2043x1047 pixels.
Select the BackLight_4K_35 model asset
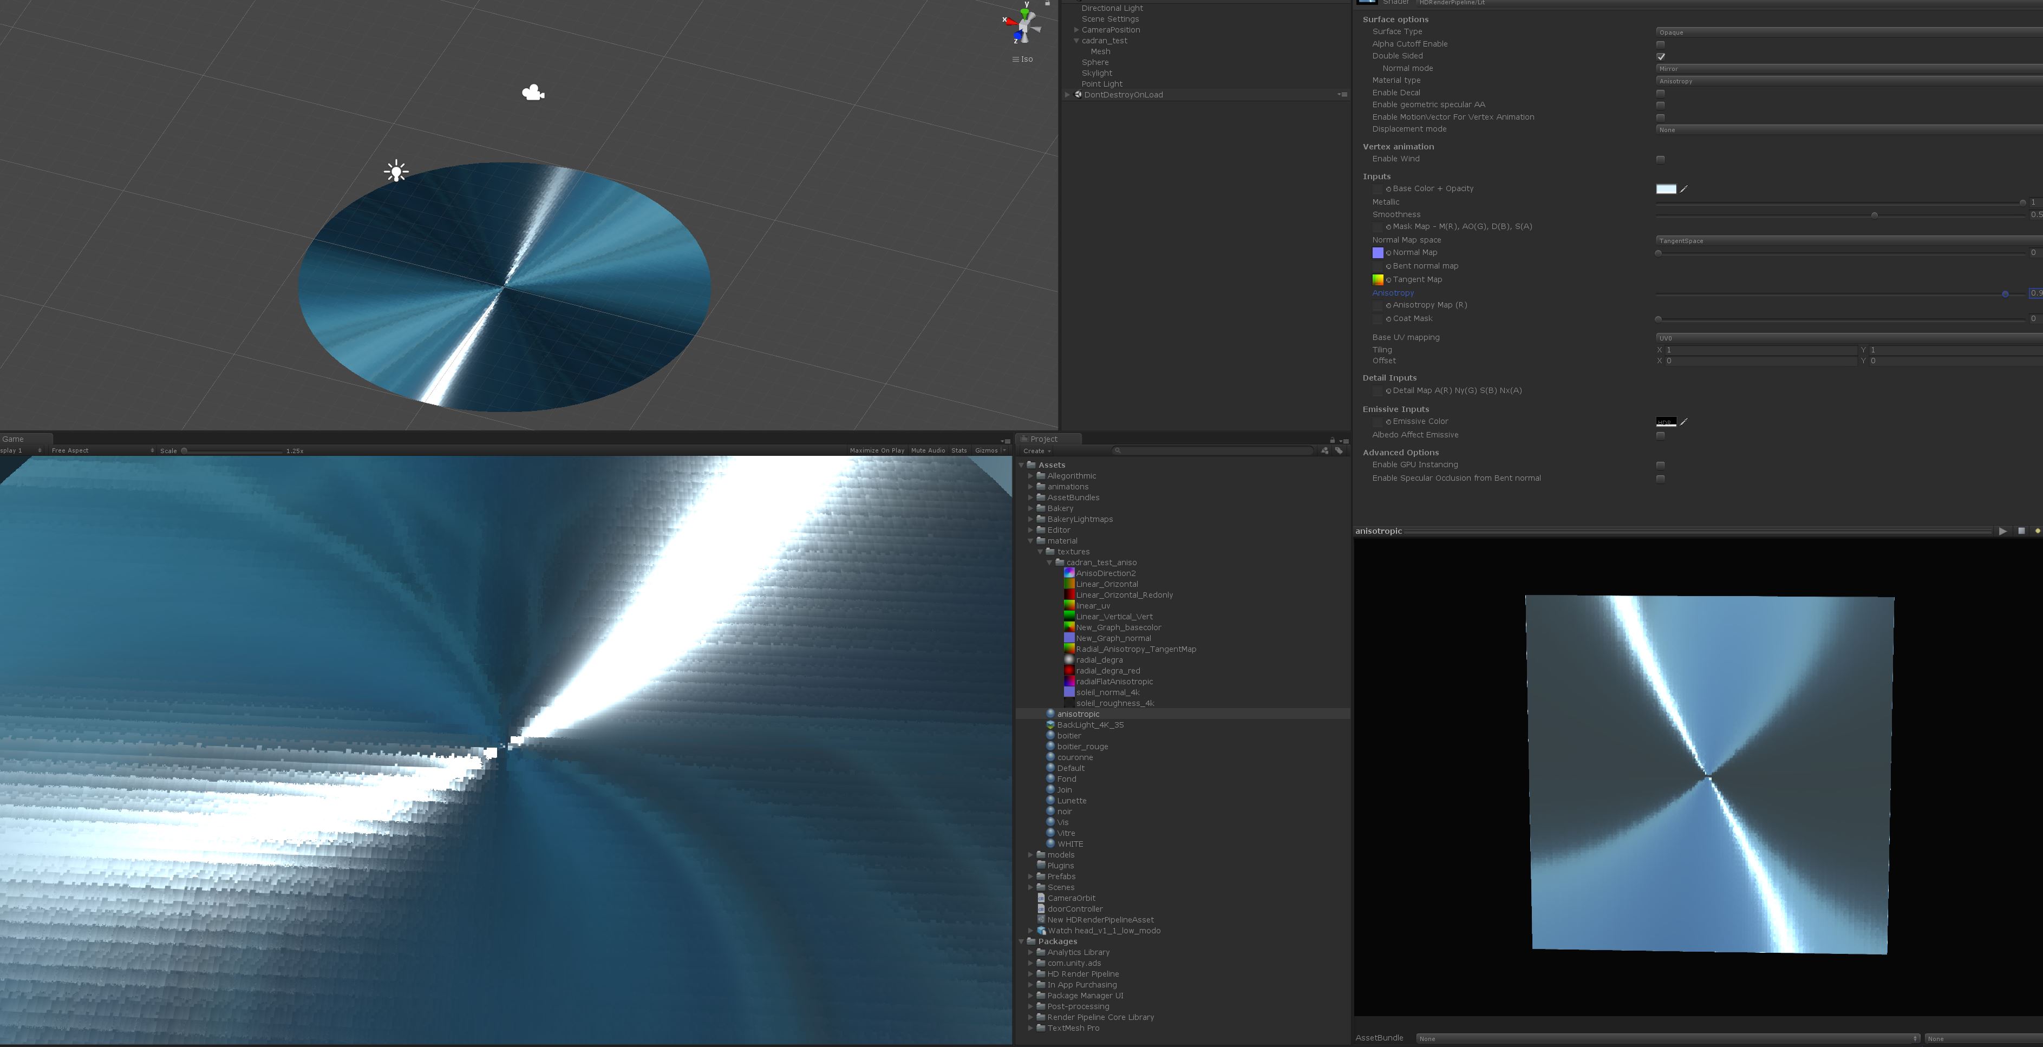(x=1091, y=724)
